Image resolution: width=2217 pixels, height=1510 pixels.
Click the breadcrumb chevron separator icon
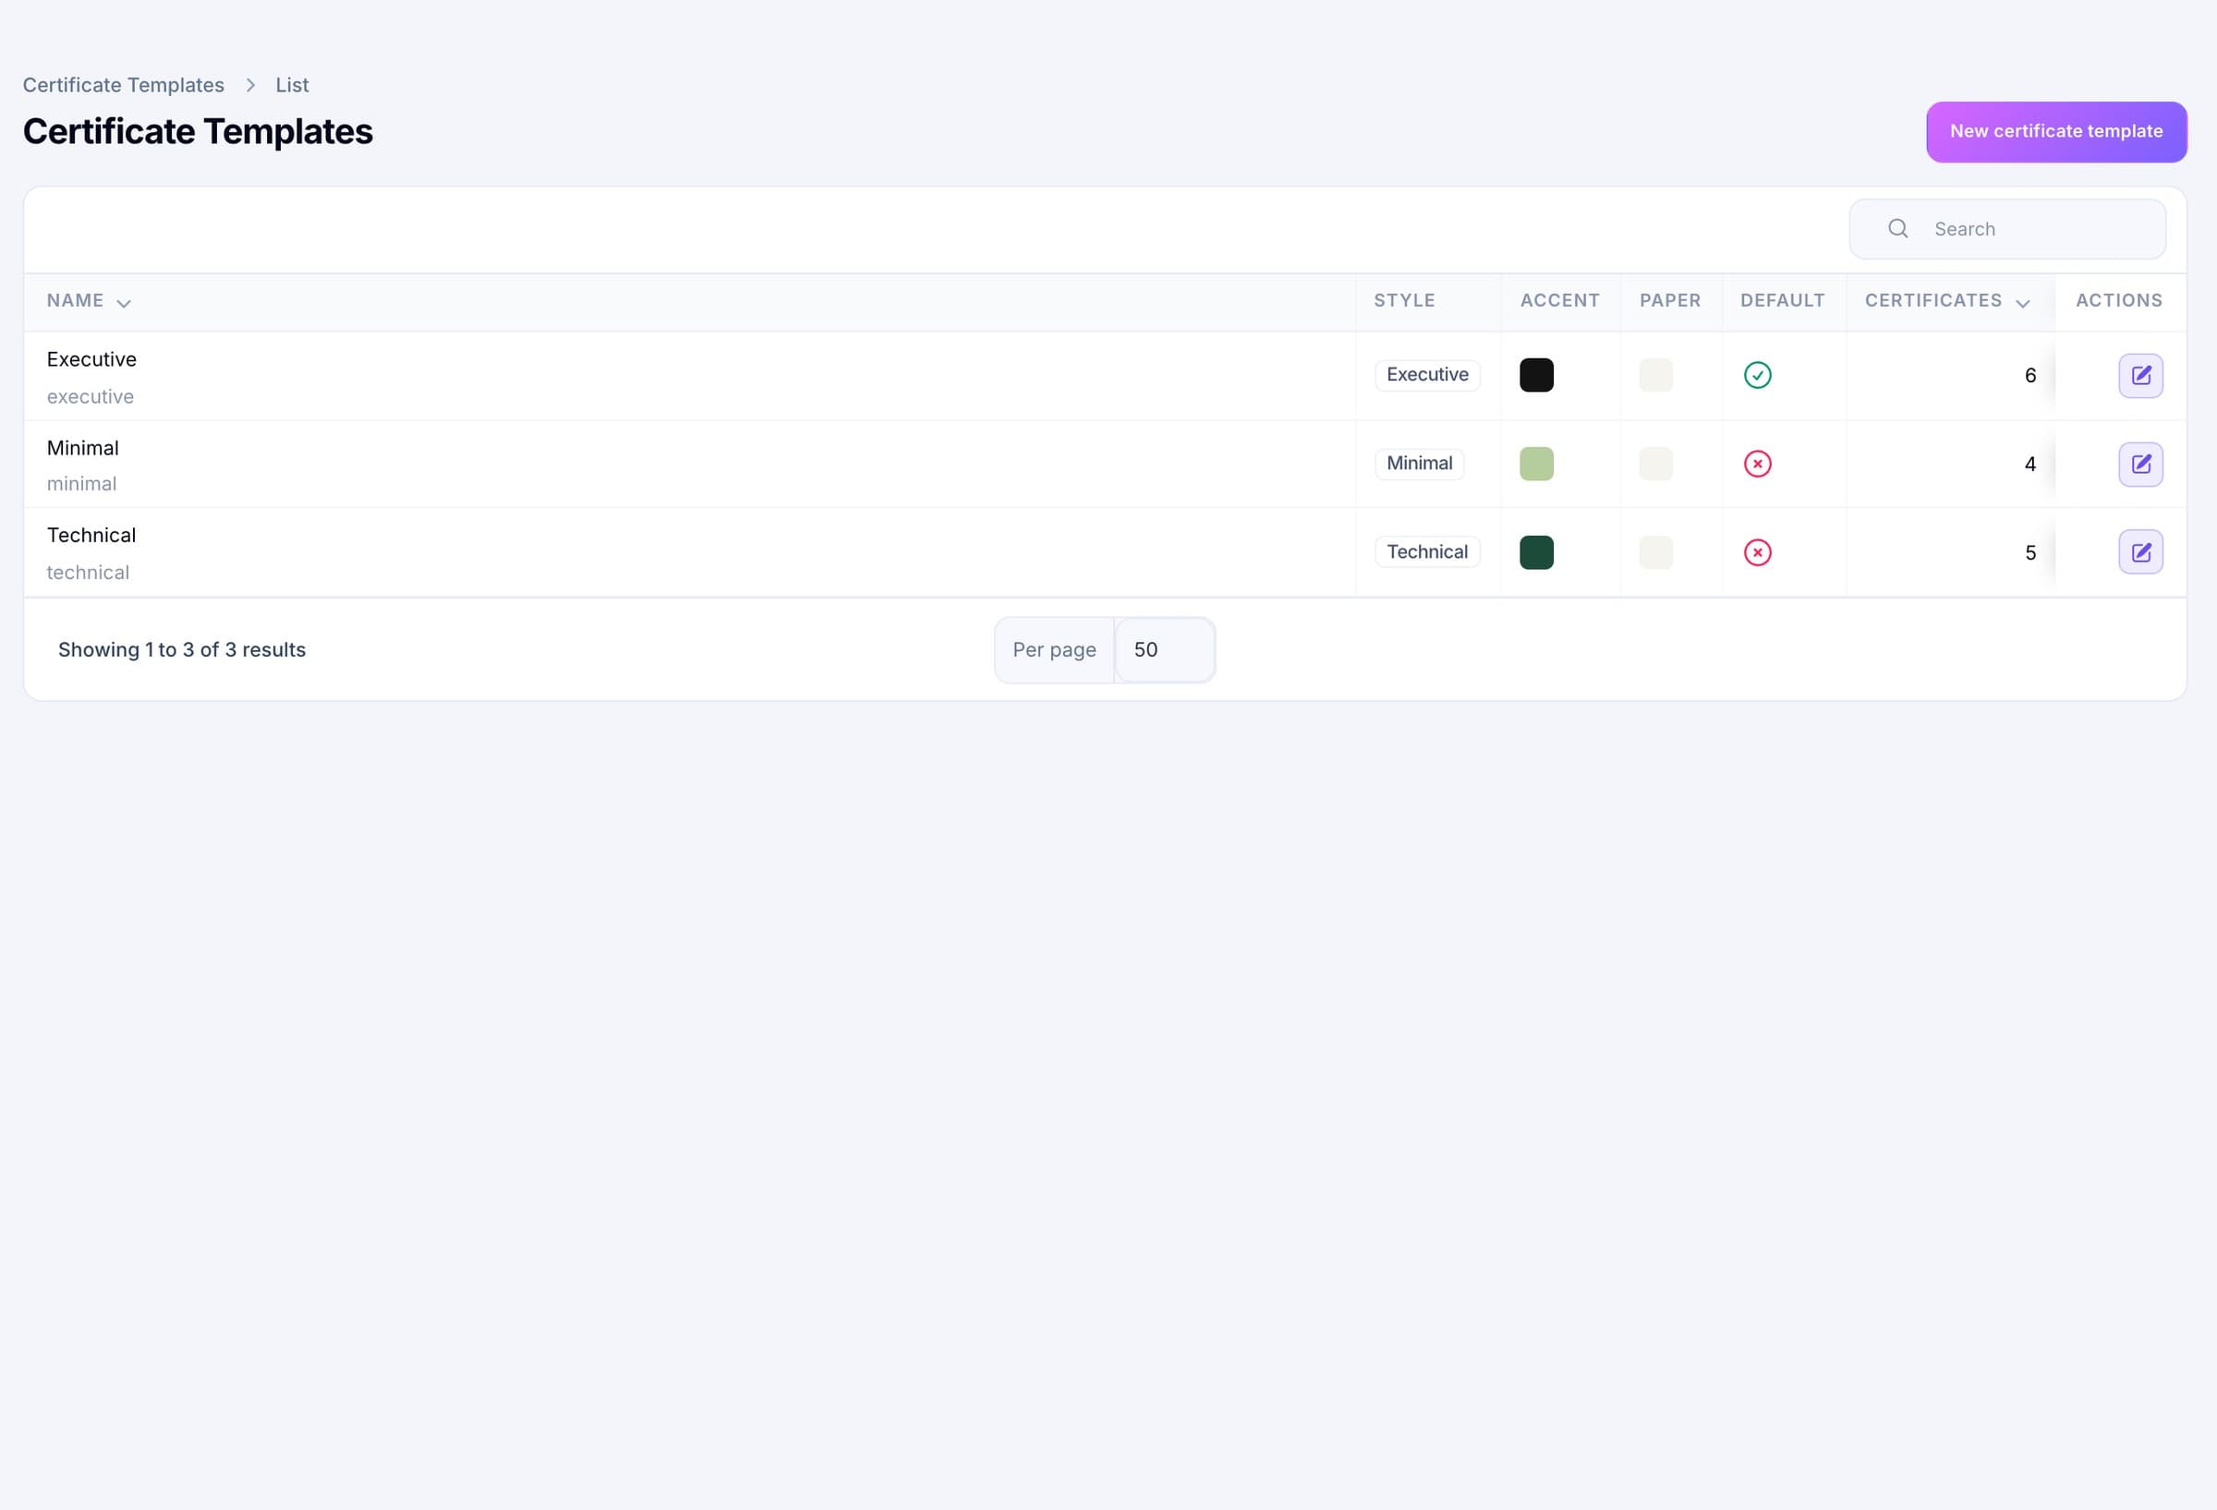(250, 85)
